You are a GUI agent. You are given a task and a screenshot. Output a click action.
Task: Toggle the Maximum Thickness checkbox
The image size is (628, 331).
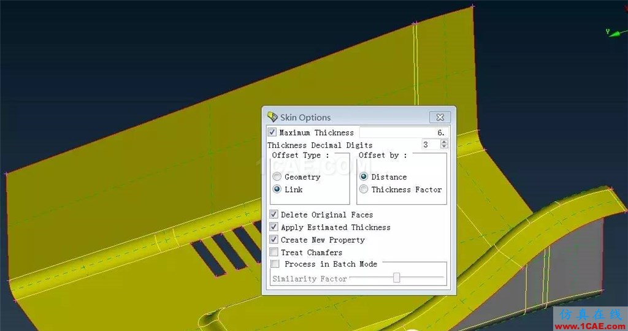[x=272, y=132]
